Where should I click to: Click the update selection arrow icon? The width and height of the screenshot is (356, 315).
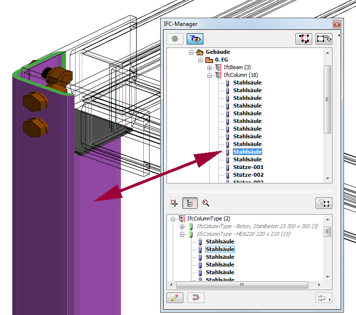click(x=324, y=39)
